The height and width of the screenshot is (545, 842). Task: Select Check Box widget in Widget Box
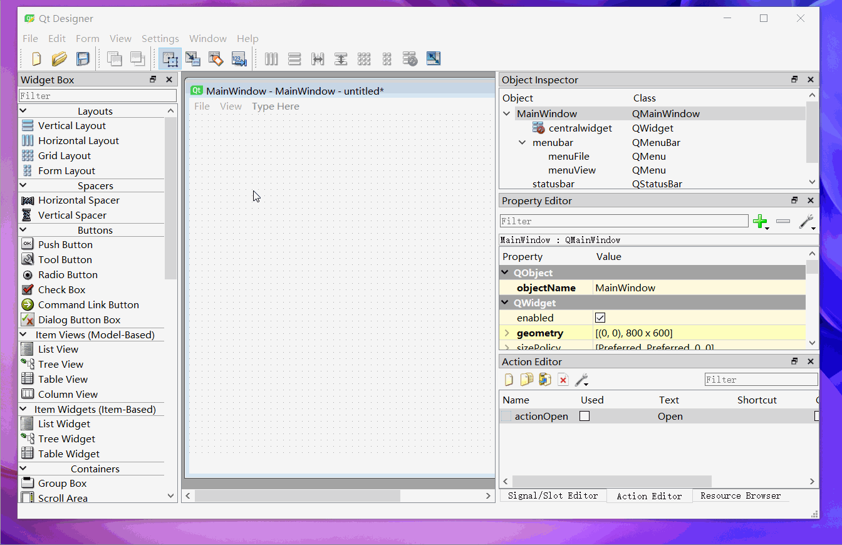[x=61, y=289]
